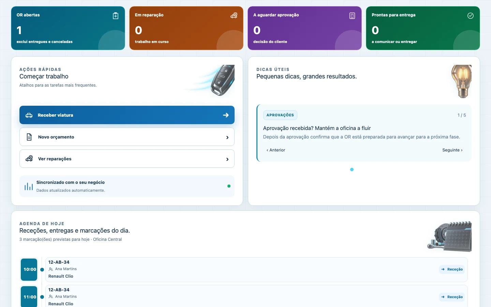The width and height of the screenshot is (491, 307).
Task: Click "3 marcação(ões) previstas para hoje" text
Action: click(55, 239)
